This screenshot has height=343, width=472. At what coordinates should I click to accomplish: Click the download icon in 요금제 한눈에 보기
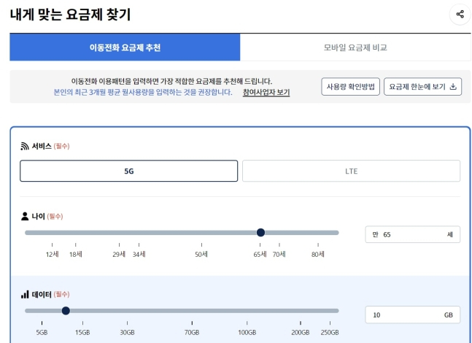click(453, 87)
